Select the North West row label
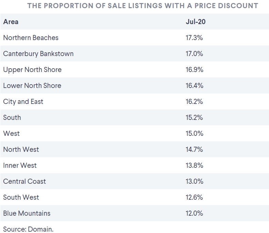This screenshot has height=233, width=269. [x=21, y=149]
